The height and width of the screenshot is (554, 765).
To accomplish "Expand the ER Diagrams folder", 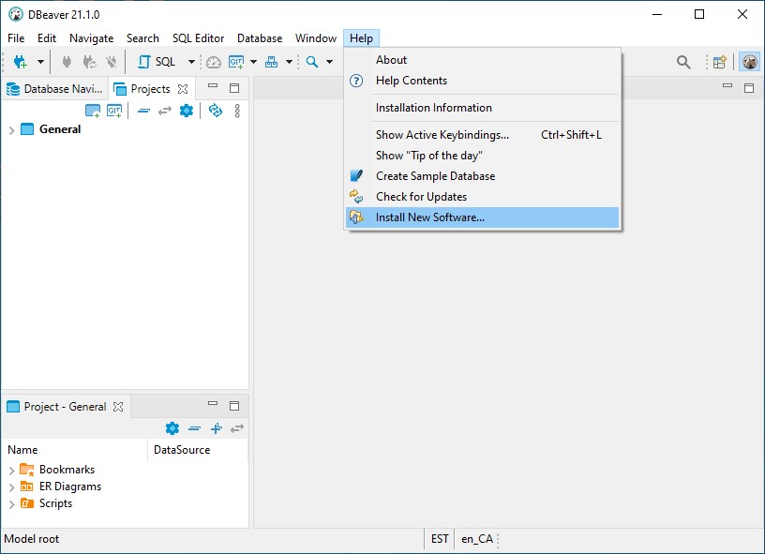I will click(11, 487).
